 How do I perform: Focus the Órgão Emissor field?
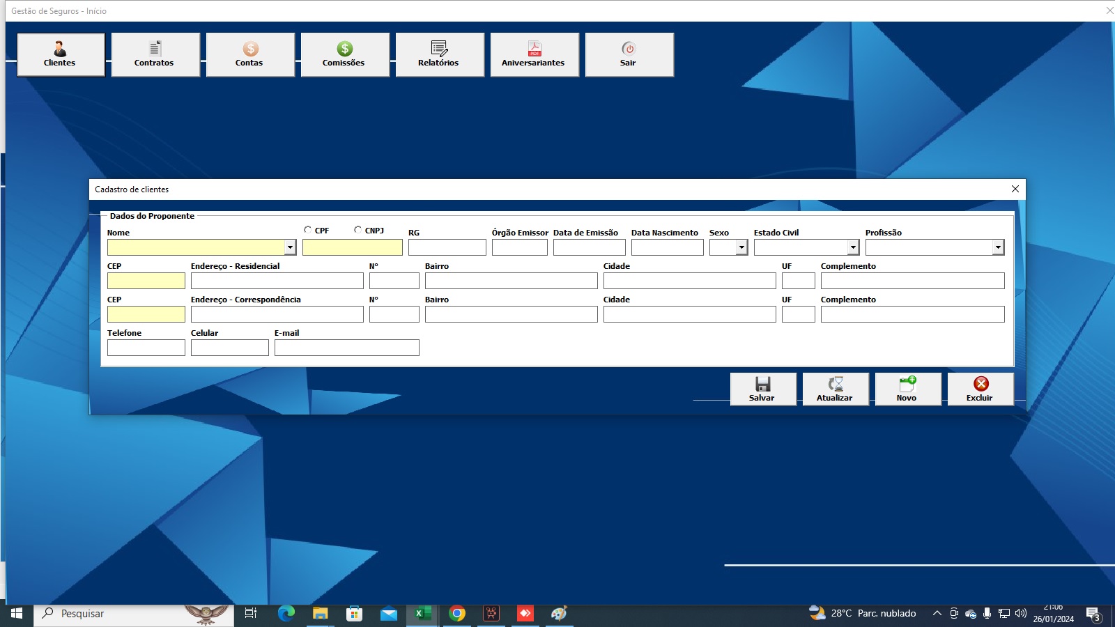[520, 247]
